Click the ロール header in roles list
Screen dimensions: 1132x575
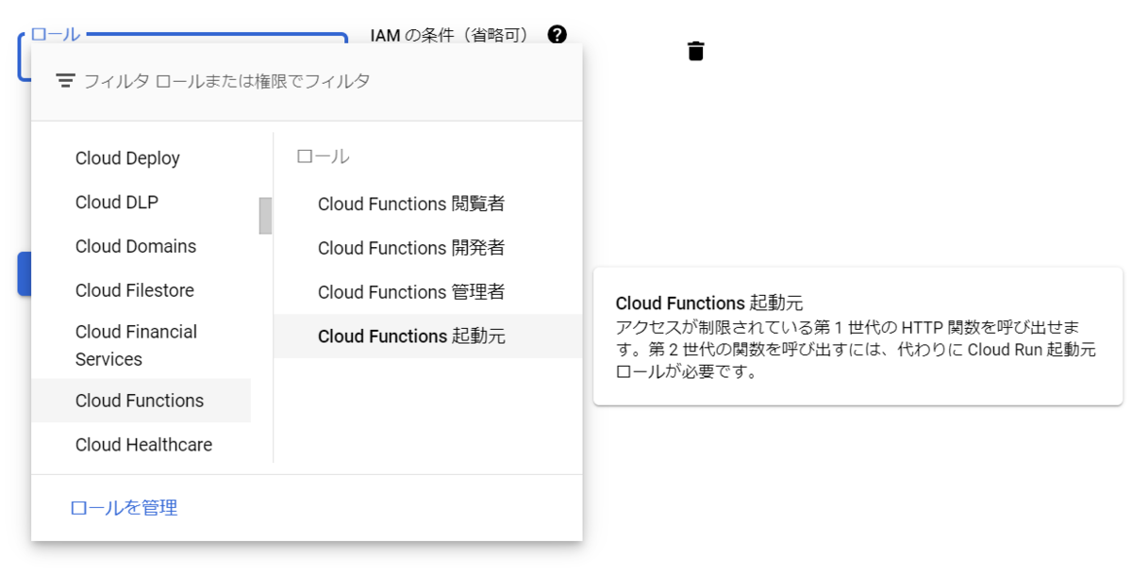[323, 157]
